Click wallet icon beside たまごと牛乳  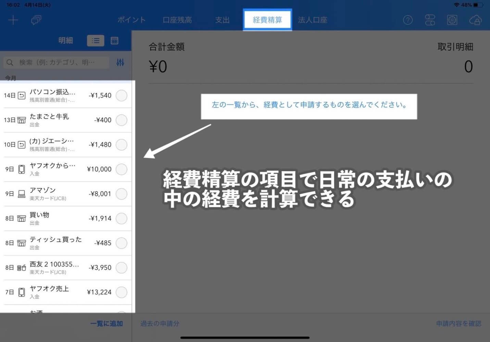pos(22,120)
